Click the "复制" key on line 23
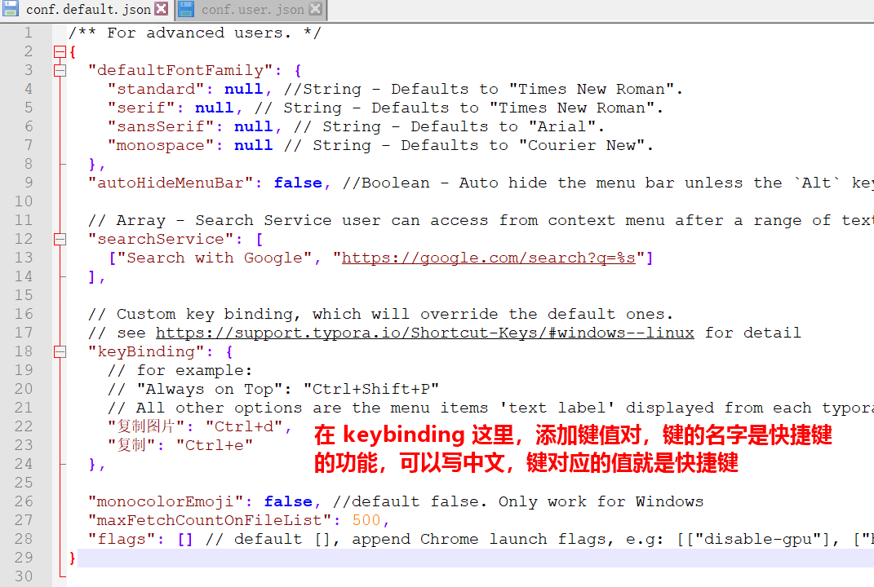This screenshot has width=874, height=587. pyautogui.click(x=131, y=445)
